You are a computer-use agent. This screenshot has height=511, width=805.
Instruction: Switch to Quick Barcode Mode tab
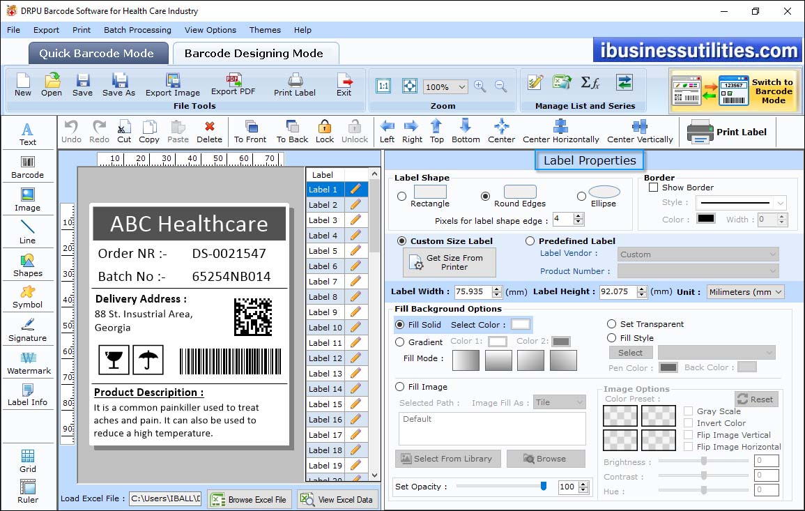(x=98, y=54)
